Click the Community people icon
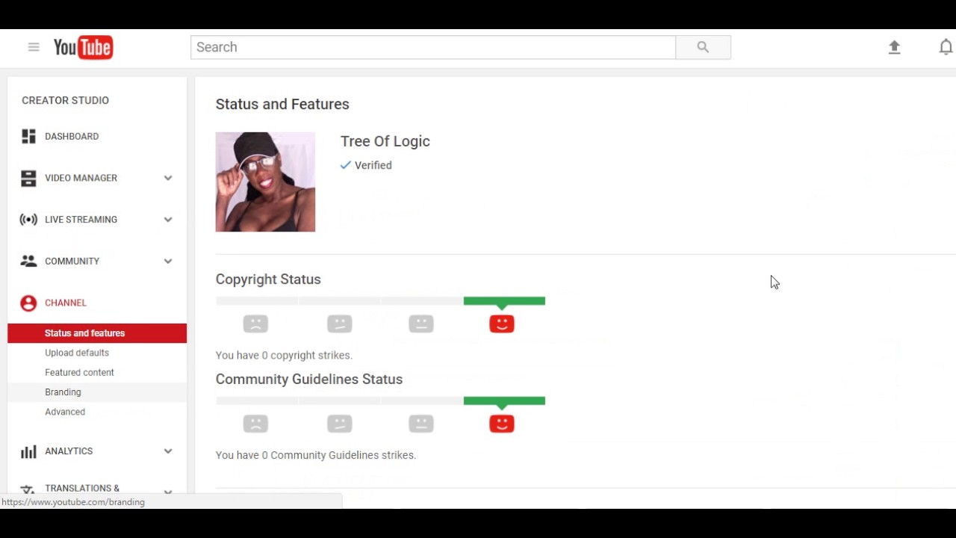Image resolution: width=956 pixels, height=538 pixels. point(28,261)
